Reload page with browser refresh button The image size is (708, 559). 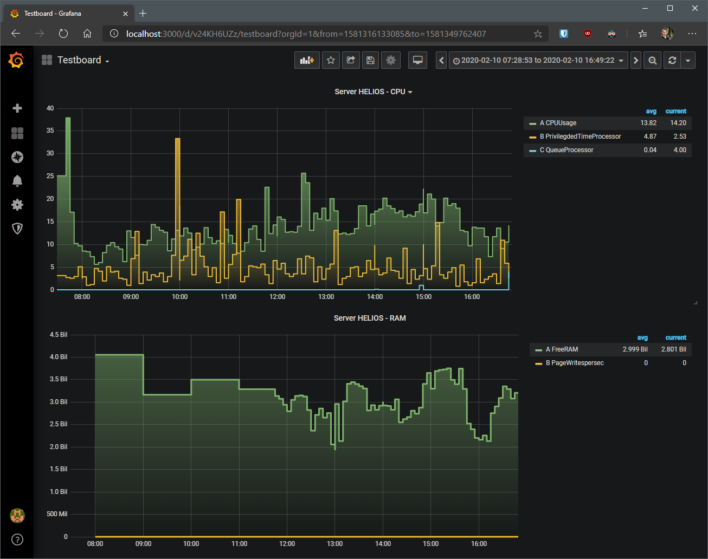pyautogui.click(x=63, y=34)
